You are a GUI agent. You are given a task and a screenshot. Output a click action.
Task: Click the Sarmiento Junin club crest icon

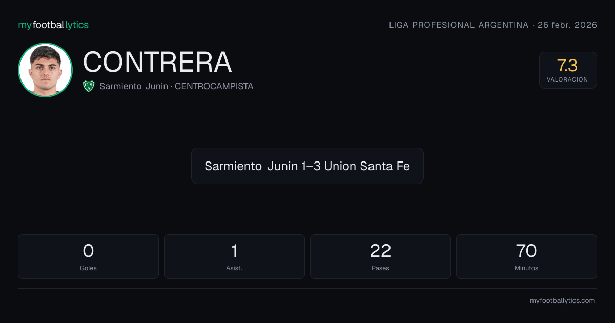pyautogui.click(x=89, y=86)
